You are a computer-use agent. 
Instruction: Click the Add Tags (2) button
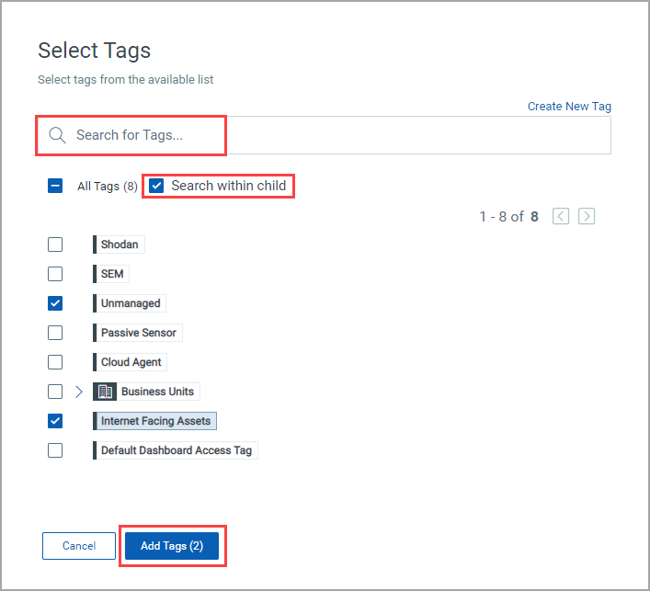click(171, 546)
